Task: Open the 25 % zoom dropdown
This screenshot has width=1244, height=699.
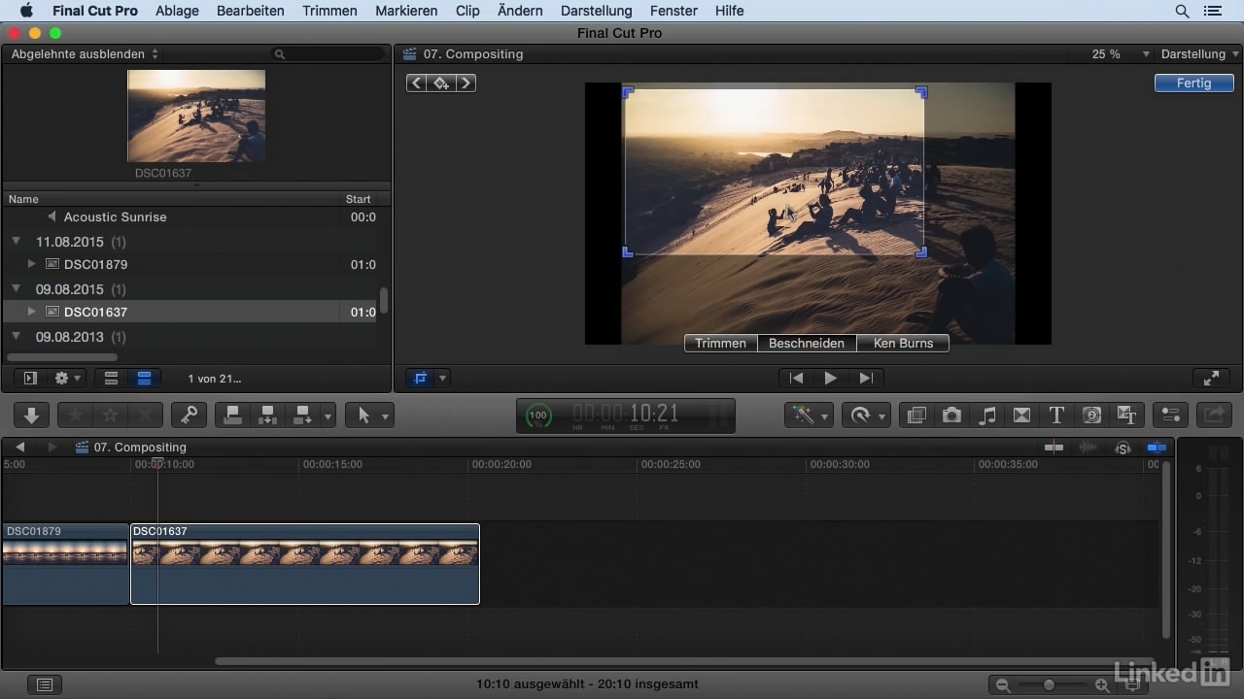Action: (1121, 54)
